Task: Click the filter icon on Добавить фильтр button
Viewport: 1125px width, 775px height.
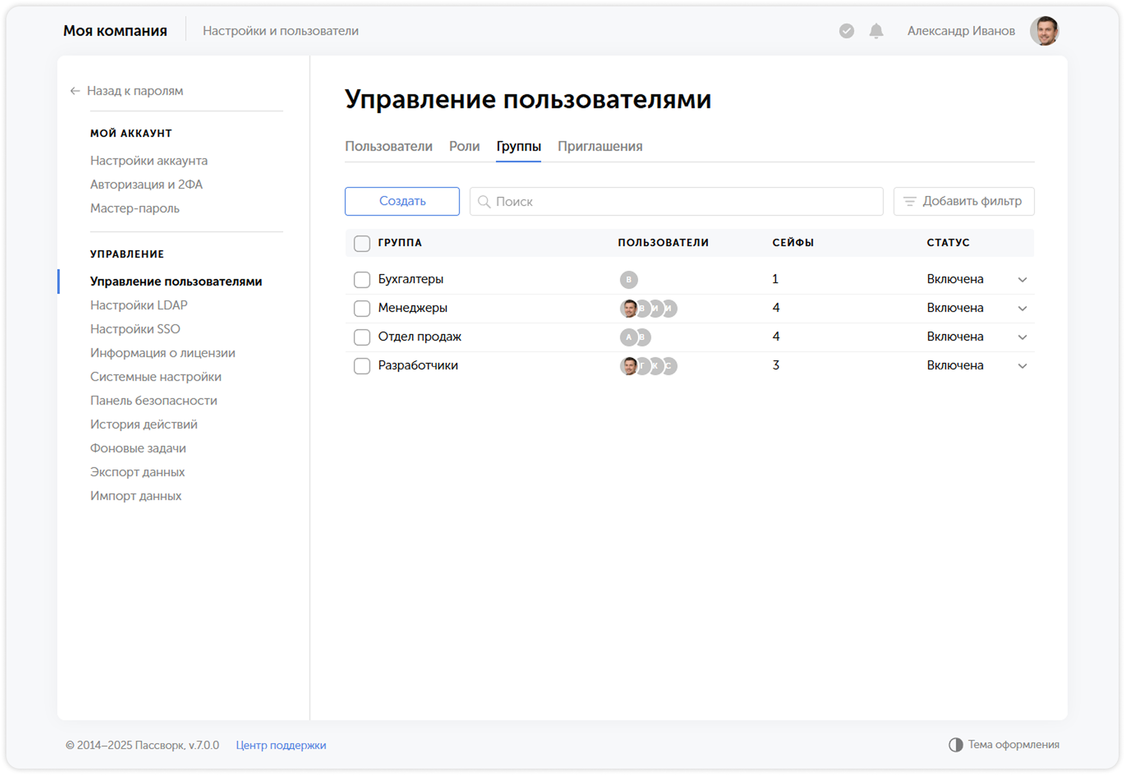Action: pyautogui.click(x=909, y=201)
